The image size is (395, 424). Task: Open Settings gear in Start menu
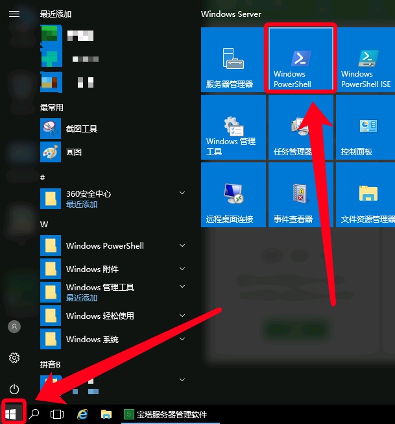[x=14, y=358]
